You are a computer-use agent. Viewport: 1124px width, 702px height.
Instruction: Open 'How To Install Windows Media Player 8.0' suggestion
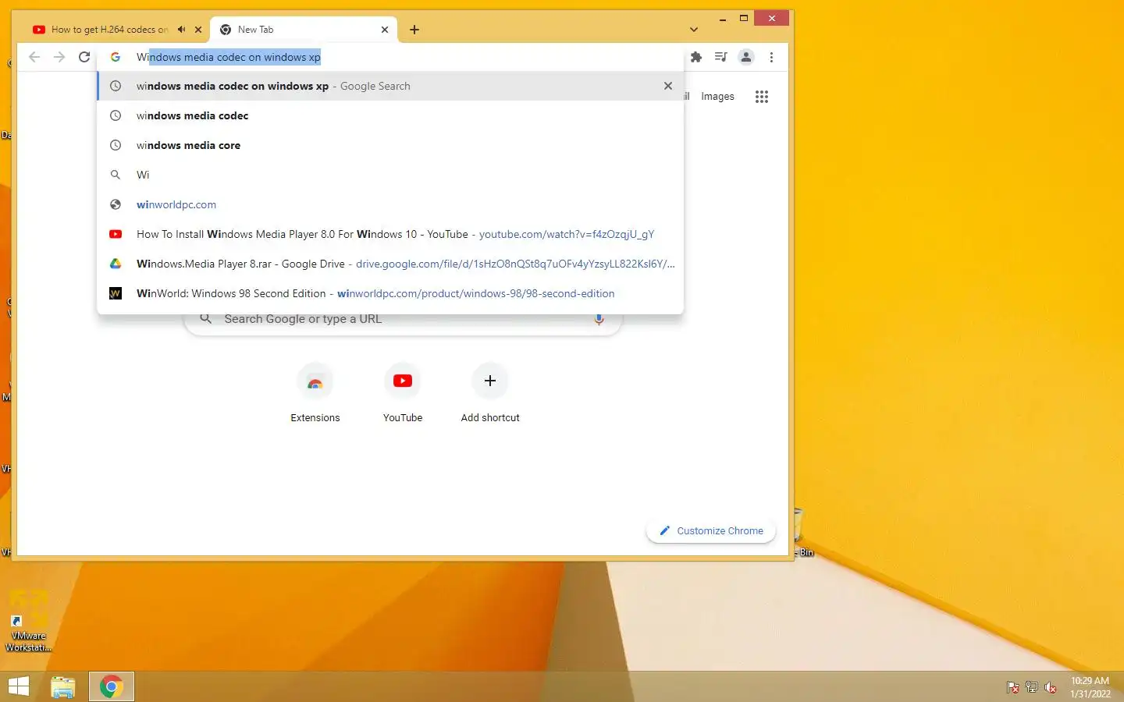[390, 234]
